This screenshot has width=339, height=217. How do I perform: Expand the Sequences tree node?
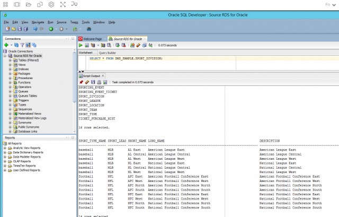tap(10, 109)
